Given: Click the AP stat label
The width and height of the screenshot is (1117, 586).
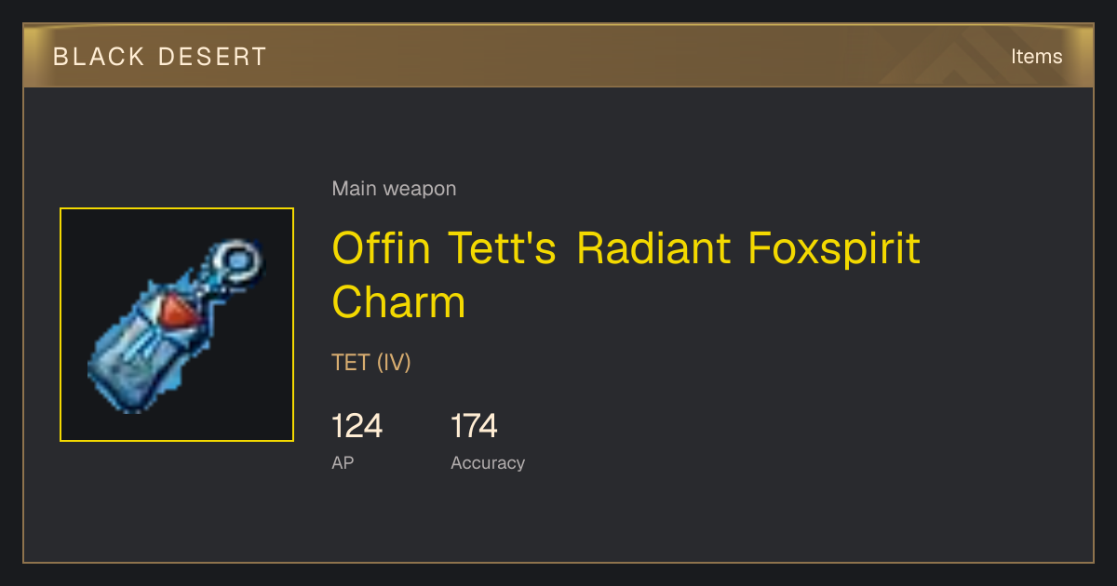Looking at the screenshot, I should (x=343, y=463).
